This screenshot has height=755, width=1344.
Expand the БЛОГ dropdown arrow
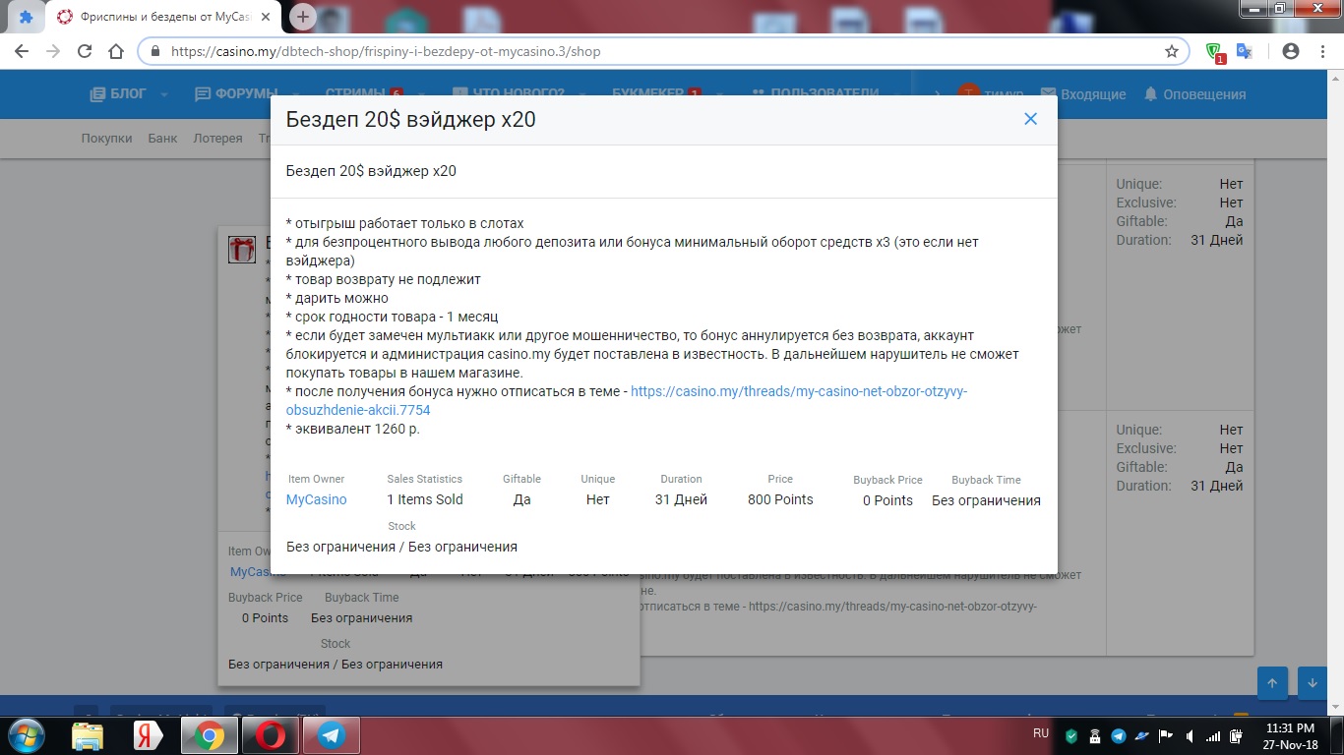[164, 94]
